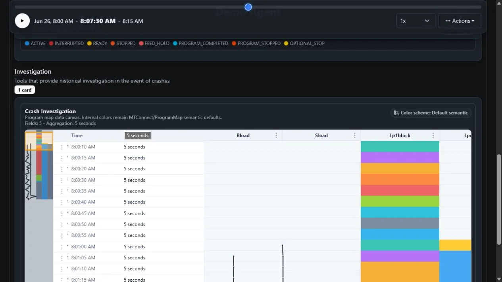Open the Sload column options menu
This screenshot has width=502, height=282.
coord(354,135)
